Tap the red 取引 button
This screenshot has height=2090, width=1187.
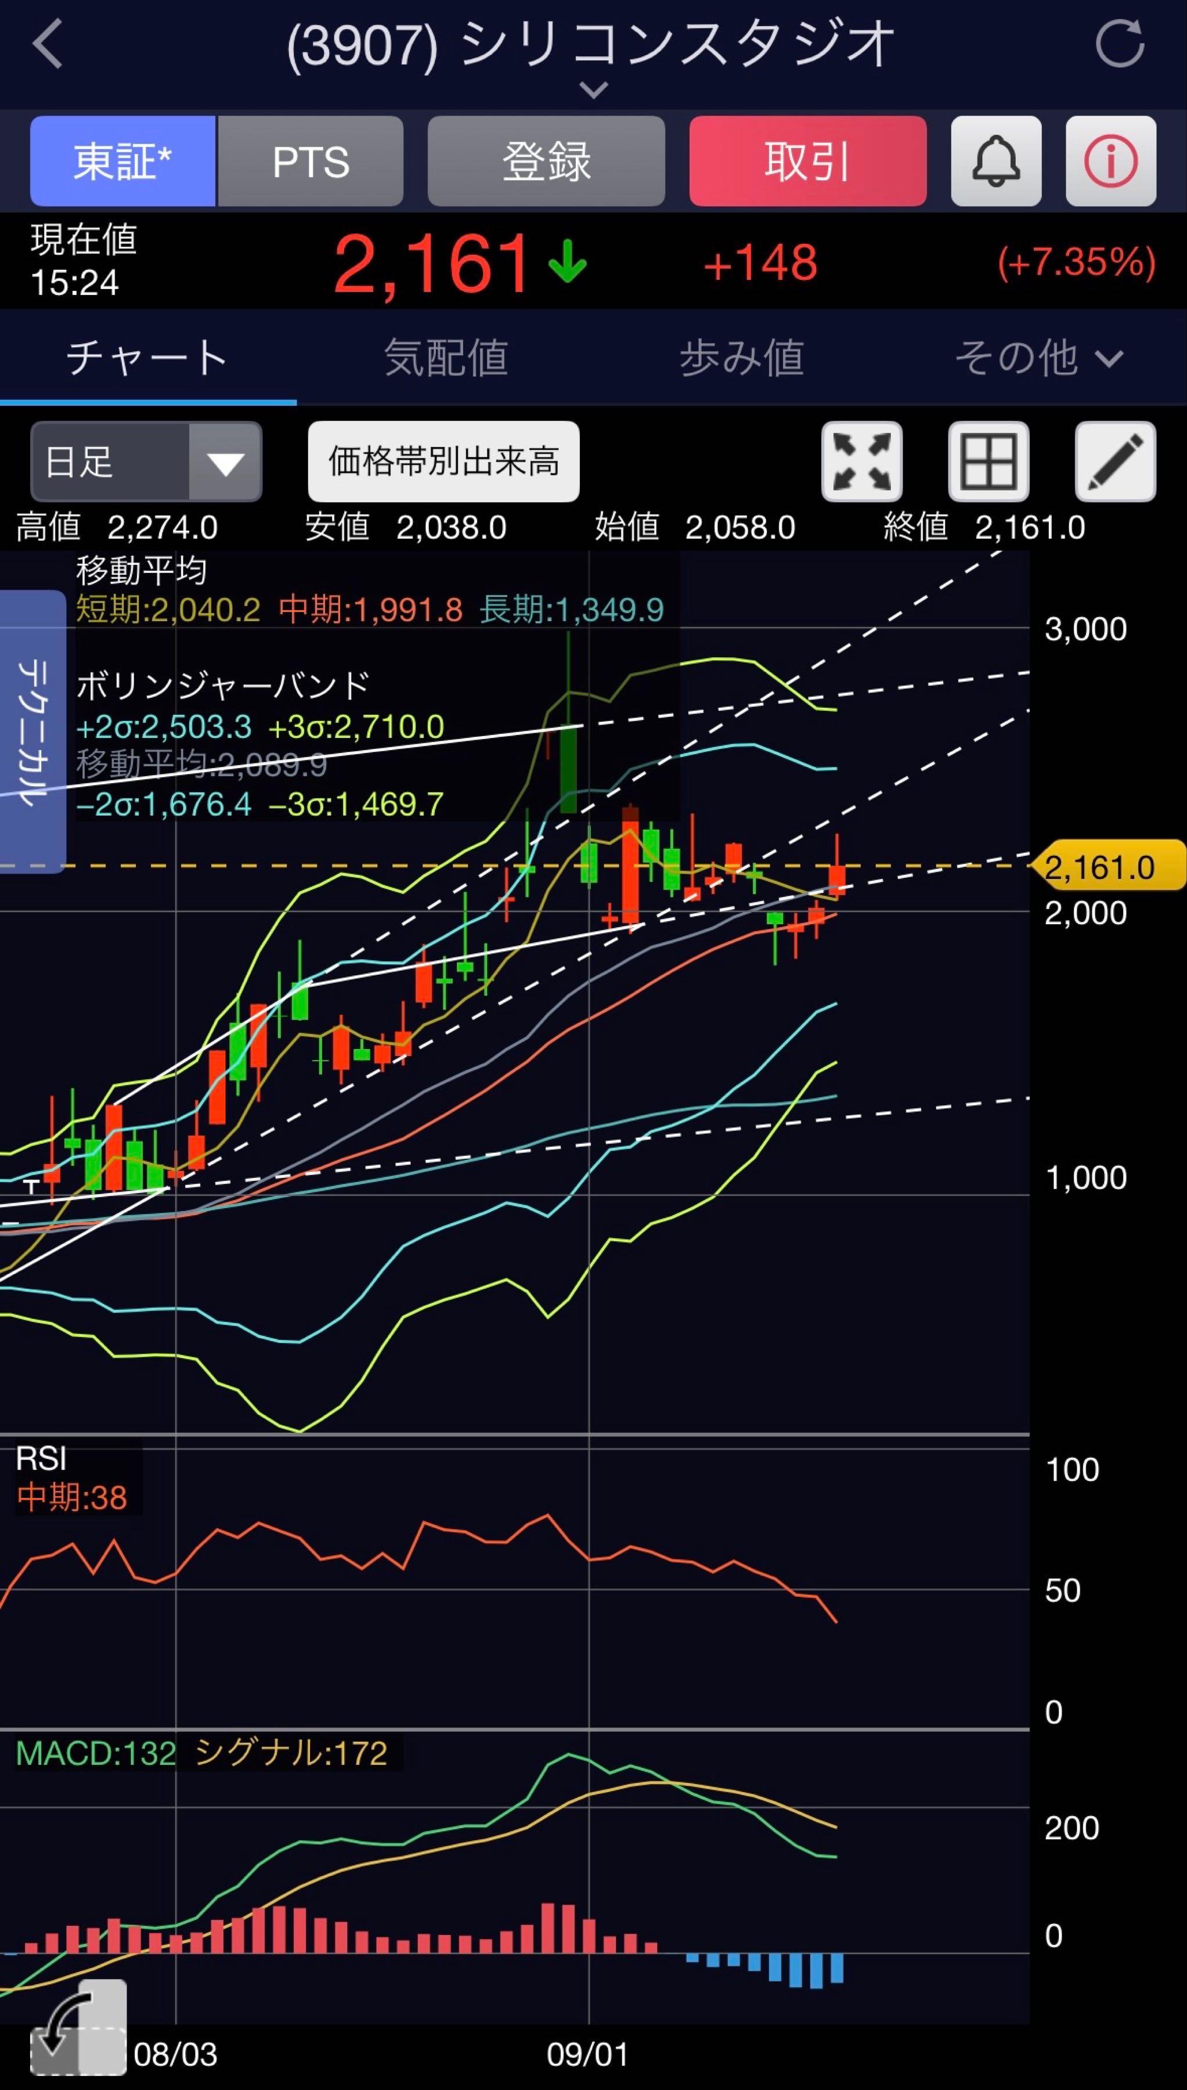point(808,161)
